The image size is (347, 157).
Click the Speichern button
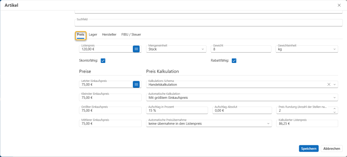(x=308, y=149)
